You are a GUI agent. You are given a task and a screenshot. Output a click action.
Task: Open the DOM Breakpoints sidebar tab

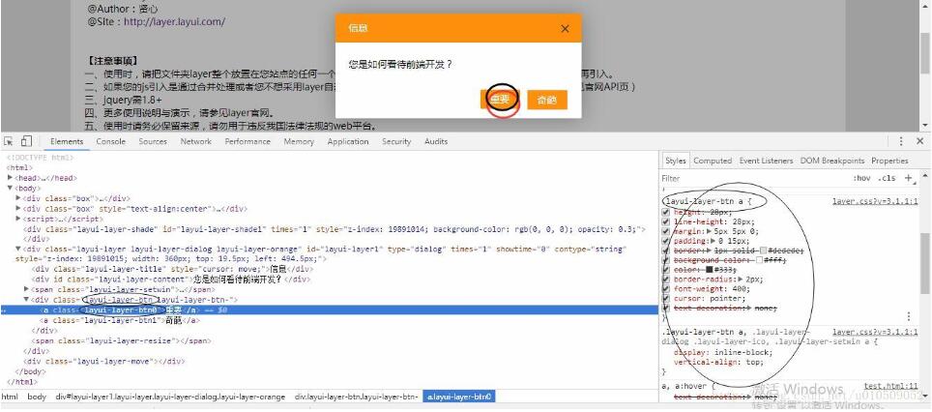(x=832, y=161)
